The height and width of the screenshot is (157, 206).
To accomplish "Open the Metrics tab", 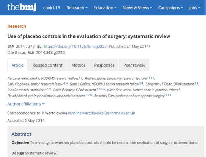I will 78,65.
